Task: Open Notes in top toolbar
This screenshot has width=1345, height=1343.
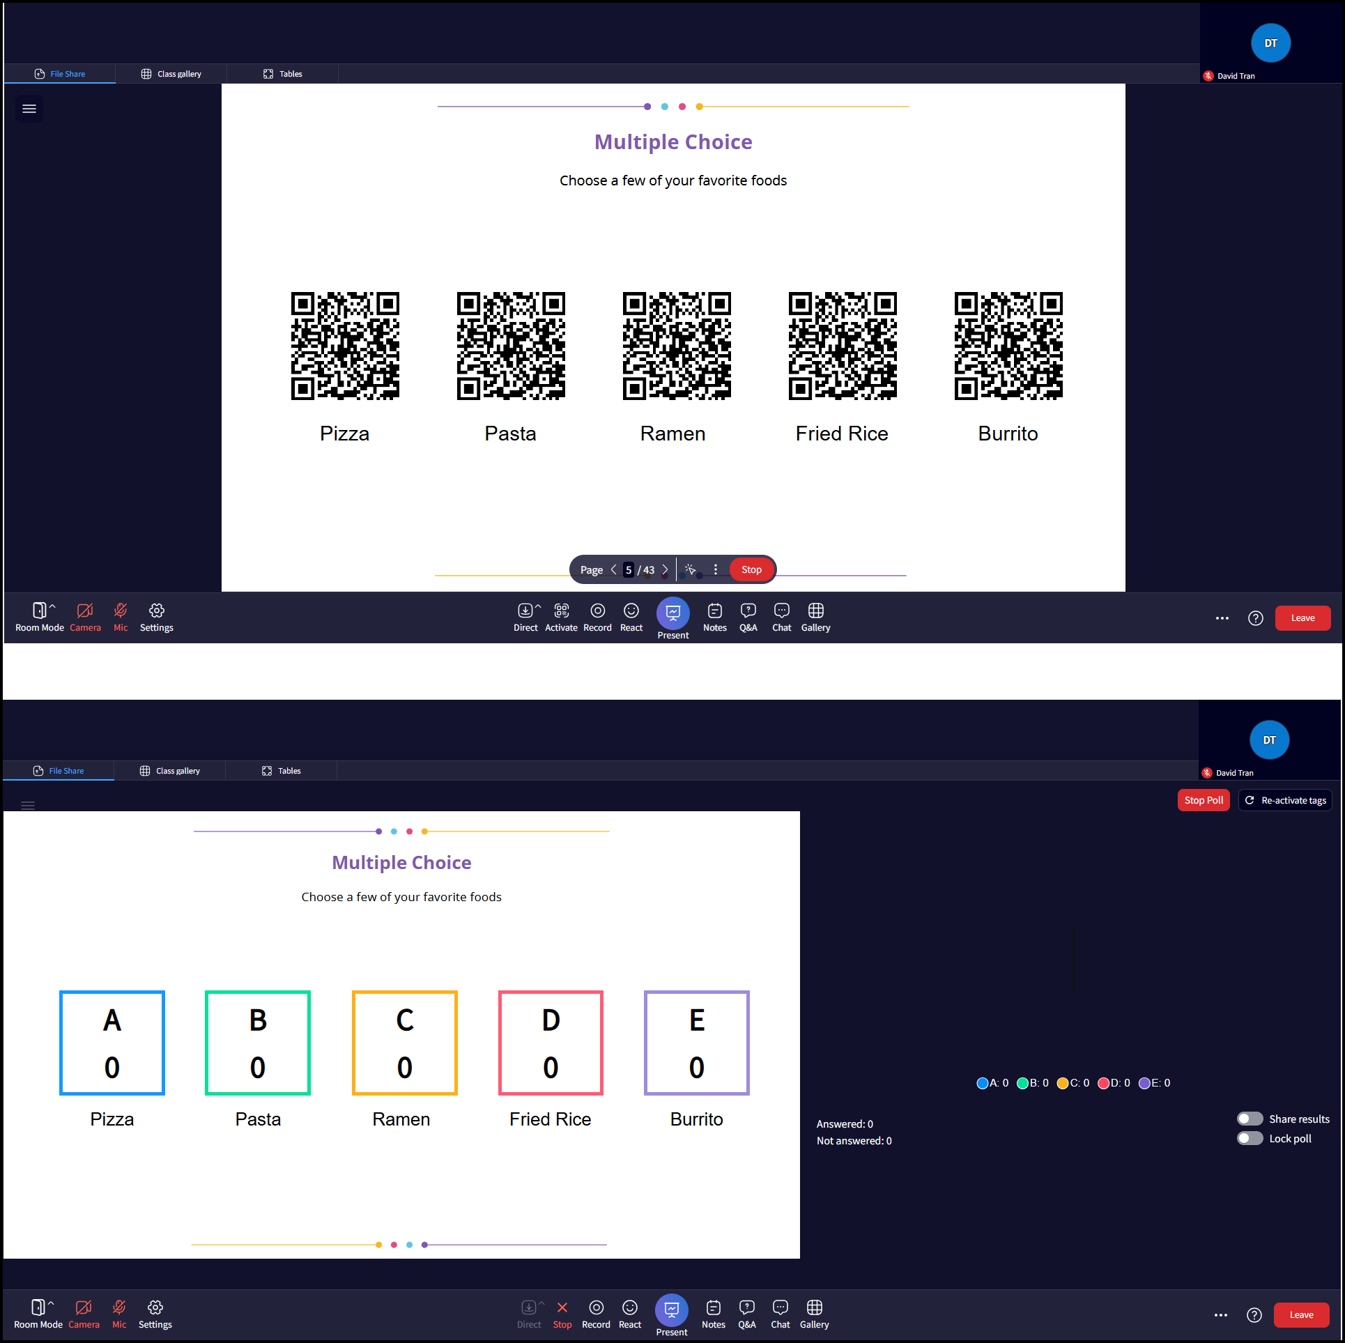Action: point(715,617)
